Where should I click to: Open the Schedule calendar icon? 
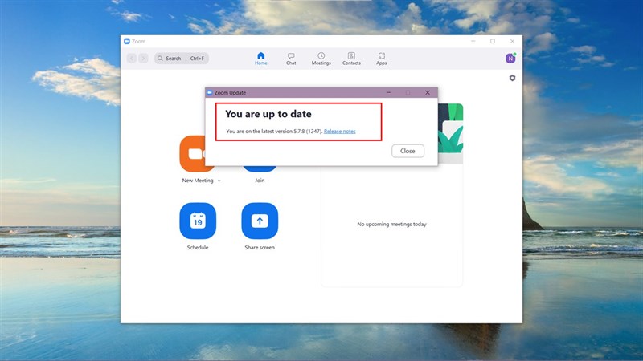(x=198, y=221)
